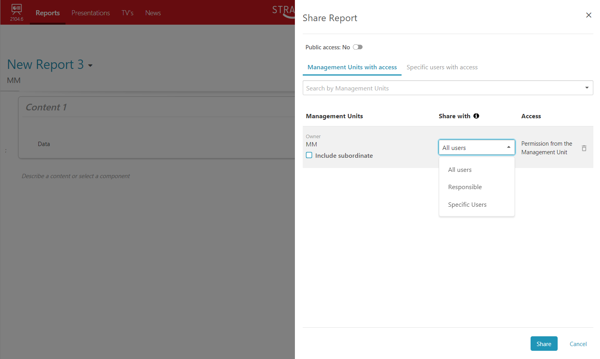Expand the New Report 3 title dropdown arrow

pos(90,65)
